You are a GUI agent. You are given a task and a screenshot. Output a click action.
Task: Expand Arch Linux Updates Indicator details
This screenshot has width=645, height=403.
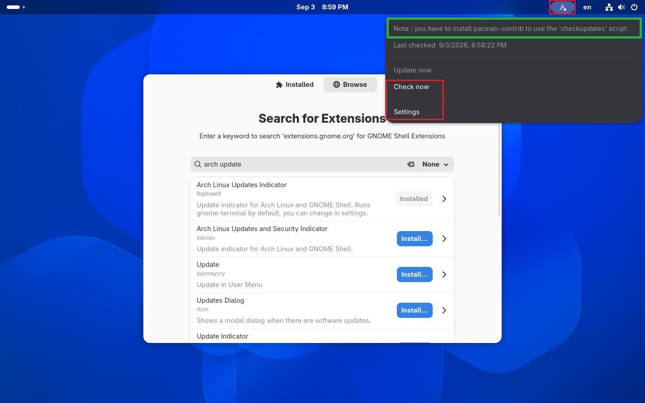point(444,199)
